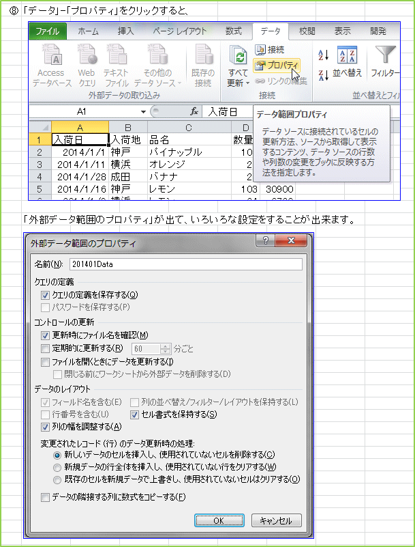
Task: Sort ascending with the A-Z icon
Action: [323, 55]
